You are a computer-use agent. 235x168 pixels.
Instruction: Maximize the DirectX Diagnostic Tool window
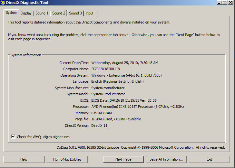225,3
